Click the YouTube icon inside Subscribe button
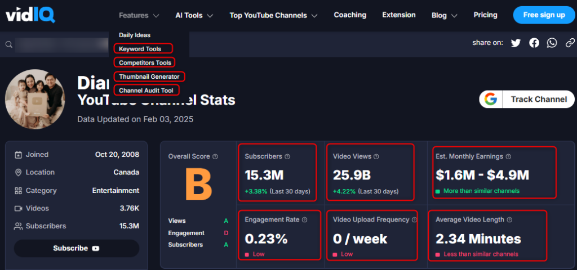 (x=95, y=248)
